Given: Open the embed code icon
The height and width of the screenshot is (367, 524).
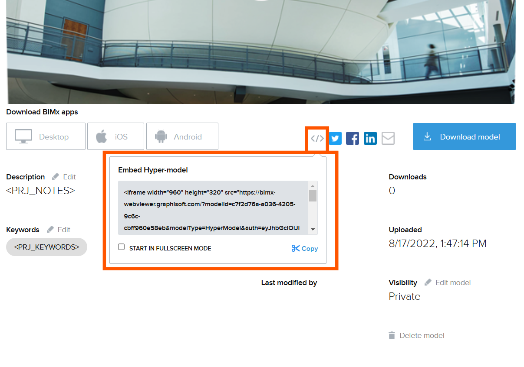Looking at the screenshot, I should (x=317, y=138).
